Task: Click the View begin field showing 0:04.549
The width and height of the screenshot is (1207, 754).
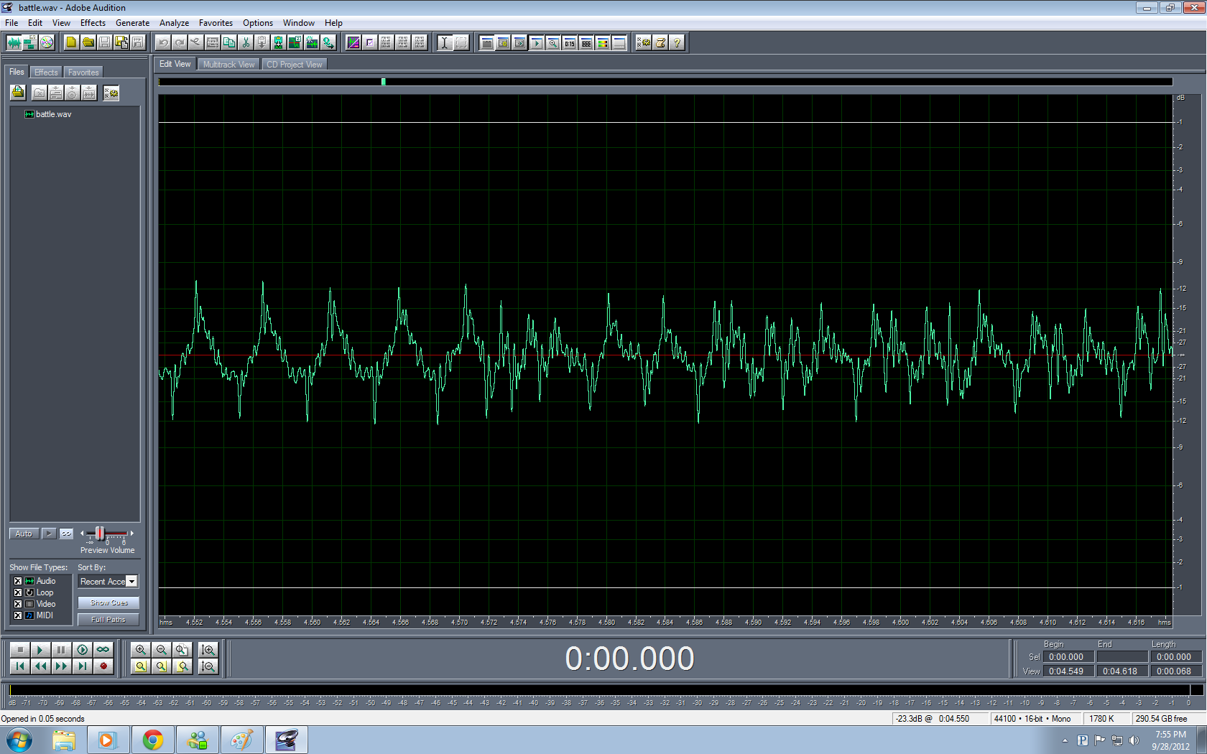Action: point(1068,671)
